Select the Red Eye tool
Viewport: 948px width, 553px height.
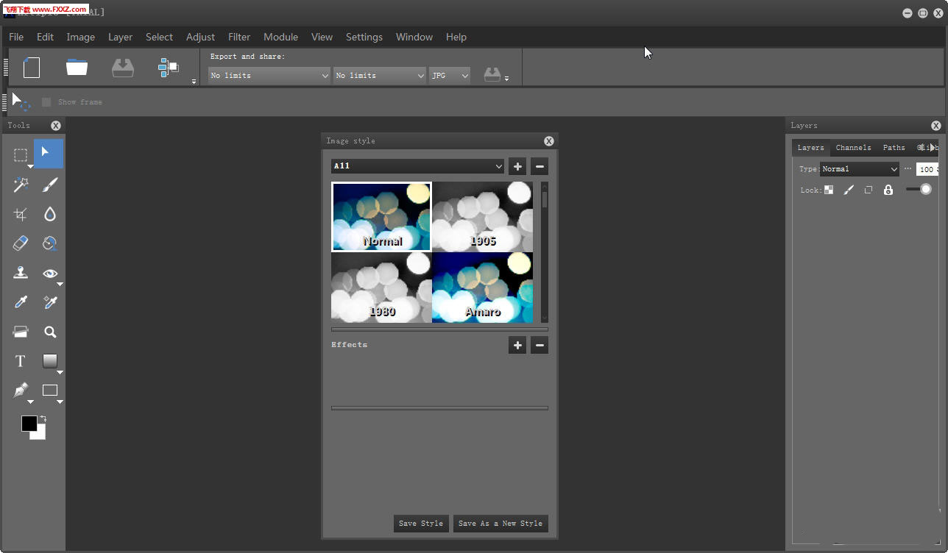coord(49,273)
